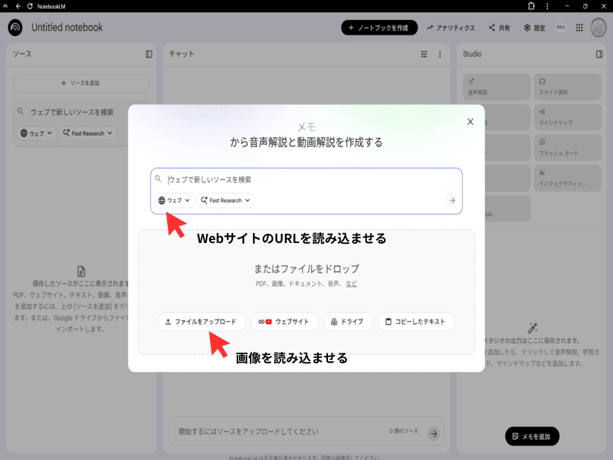The image size is (613, 460).
Task: Open アナリティクス
Action: pos(451,28)
